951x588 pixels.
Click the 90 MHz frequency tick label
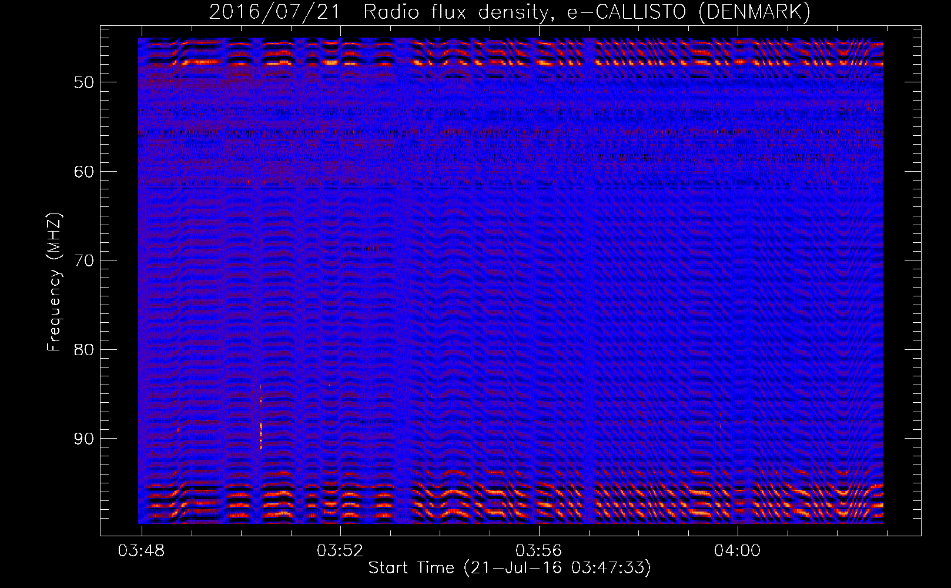[x=84, y=439]
